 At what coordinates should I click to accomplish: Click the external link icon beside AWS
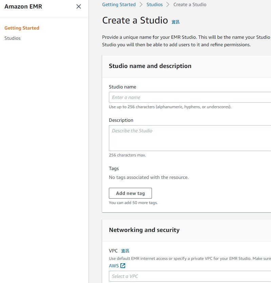click(x=123, y=266)
